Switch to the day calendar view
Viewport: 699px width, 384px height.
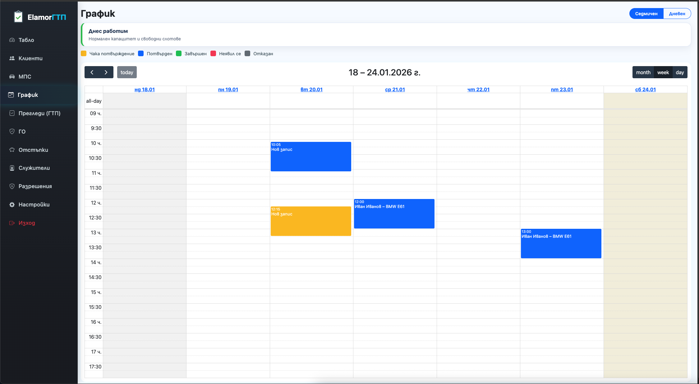(680, 72)
